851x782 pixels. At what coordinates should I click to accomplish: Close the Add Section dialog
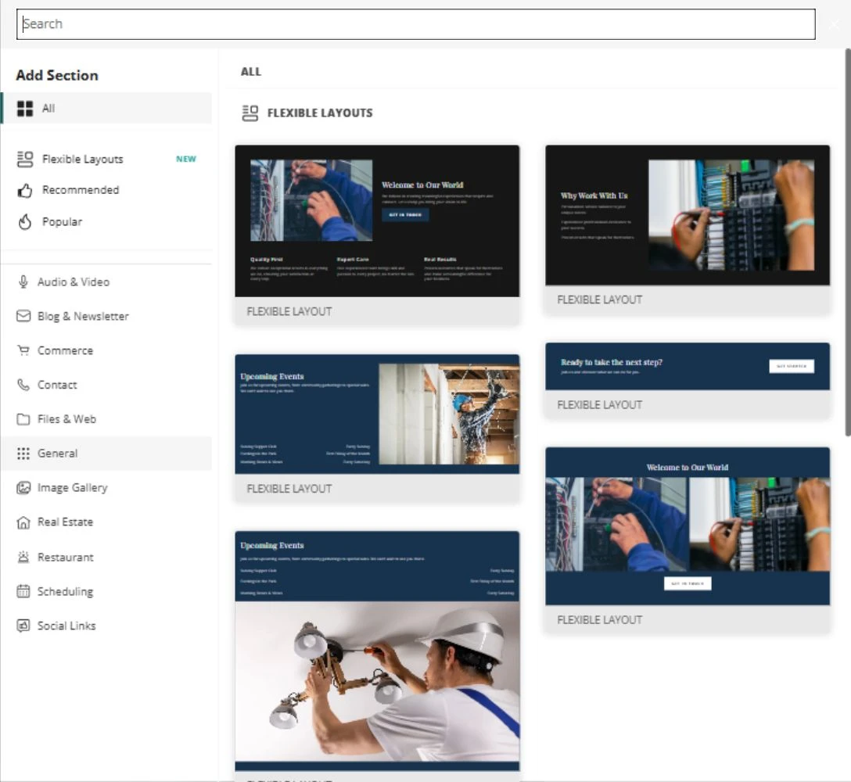[x=834, y=24]
